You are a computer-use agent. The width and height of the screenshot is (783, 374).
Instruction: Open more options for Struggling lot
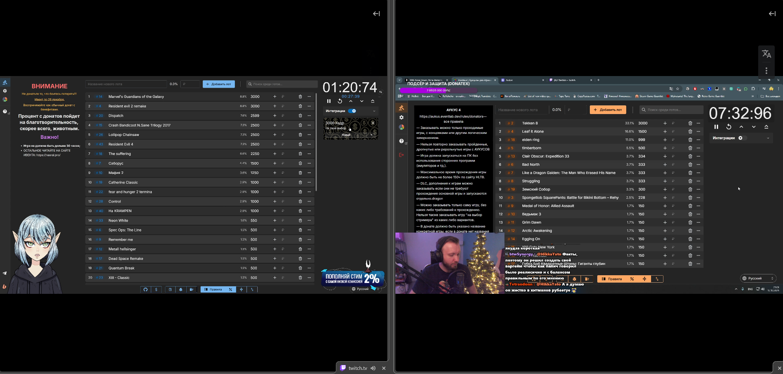(x=698, y=181)
